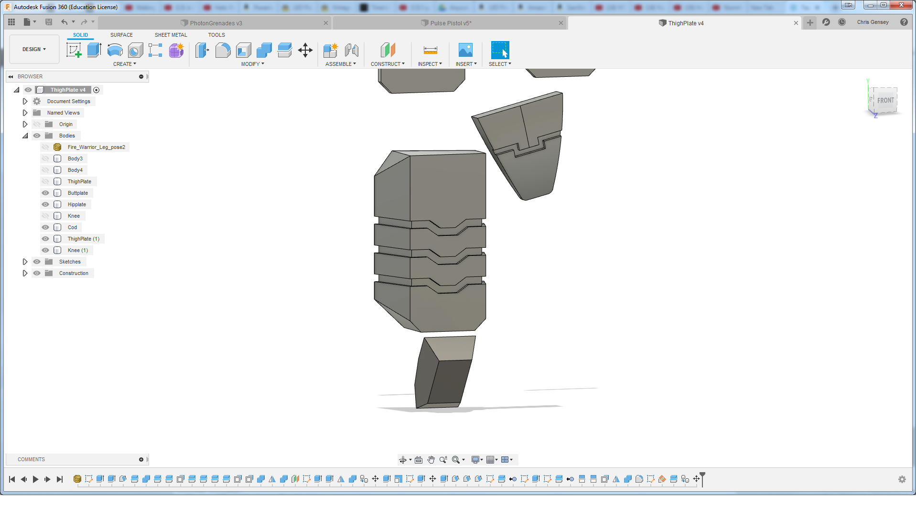Viewport: 916px width, 507px height.
Task: Collapse the Bodies folder
Action: click(25, 136)
